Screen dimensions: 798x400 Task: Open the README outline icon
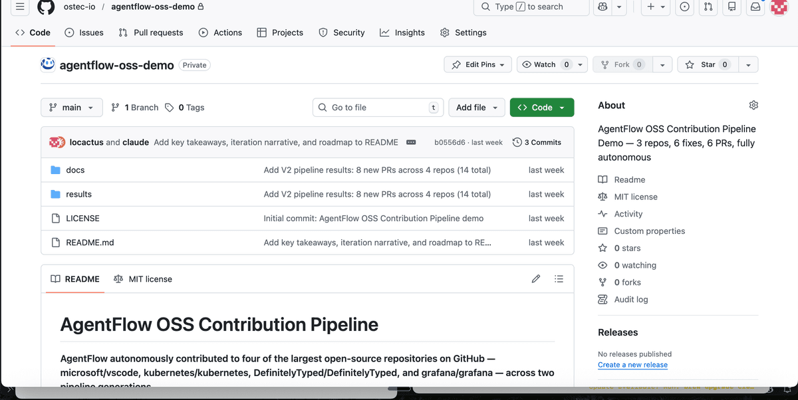pos(559,278)
